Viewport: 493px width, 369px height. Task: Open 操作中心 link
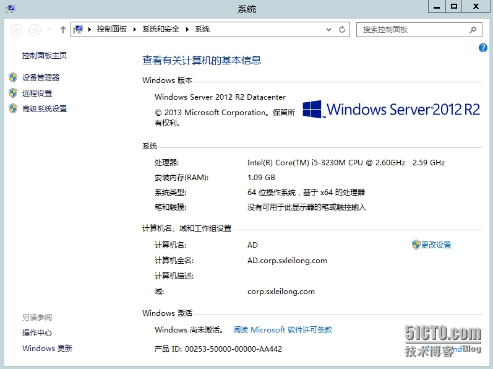36,333
